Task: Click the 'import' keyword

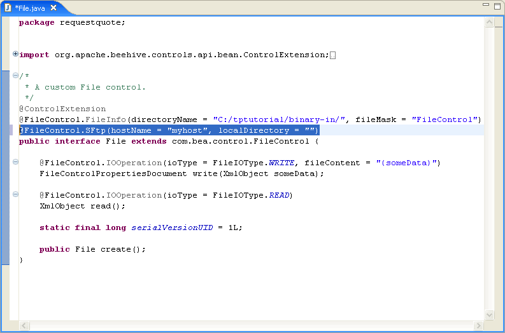Action: pos(34,55)
